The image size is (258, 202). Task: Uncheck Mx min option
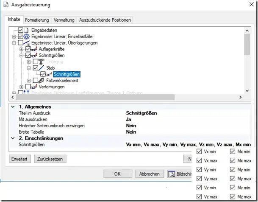coord(233,151)
